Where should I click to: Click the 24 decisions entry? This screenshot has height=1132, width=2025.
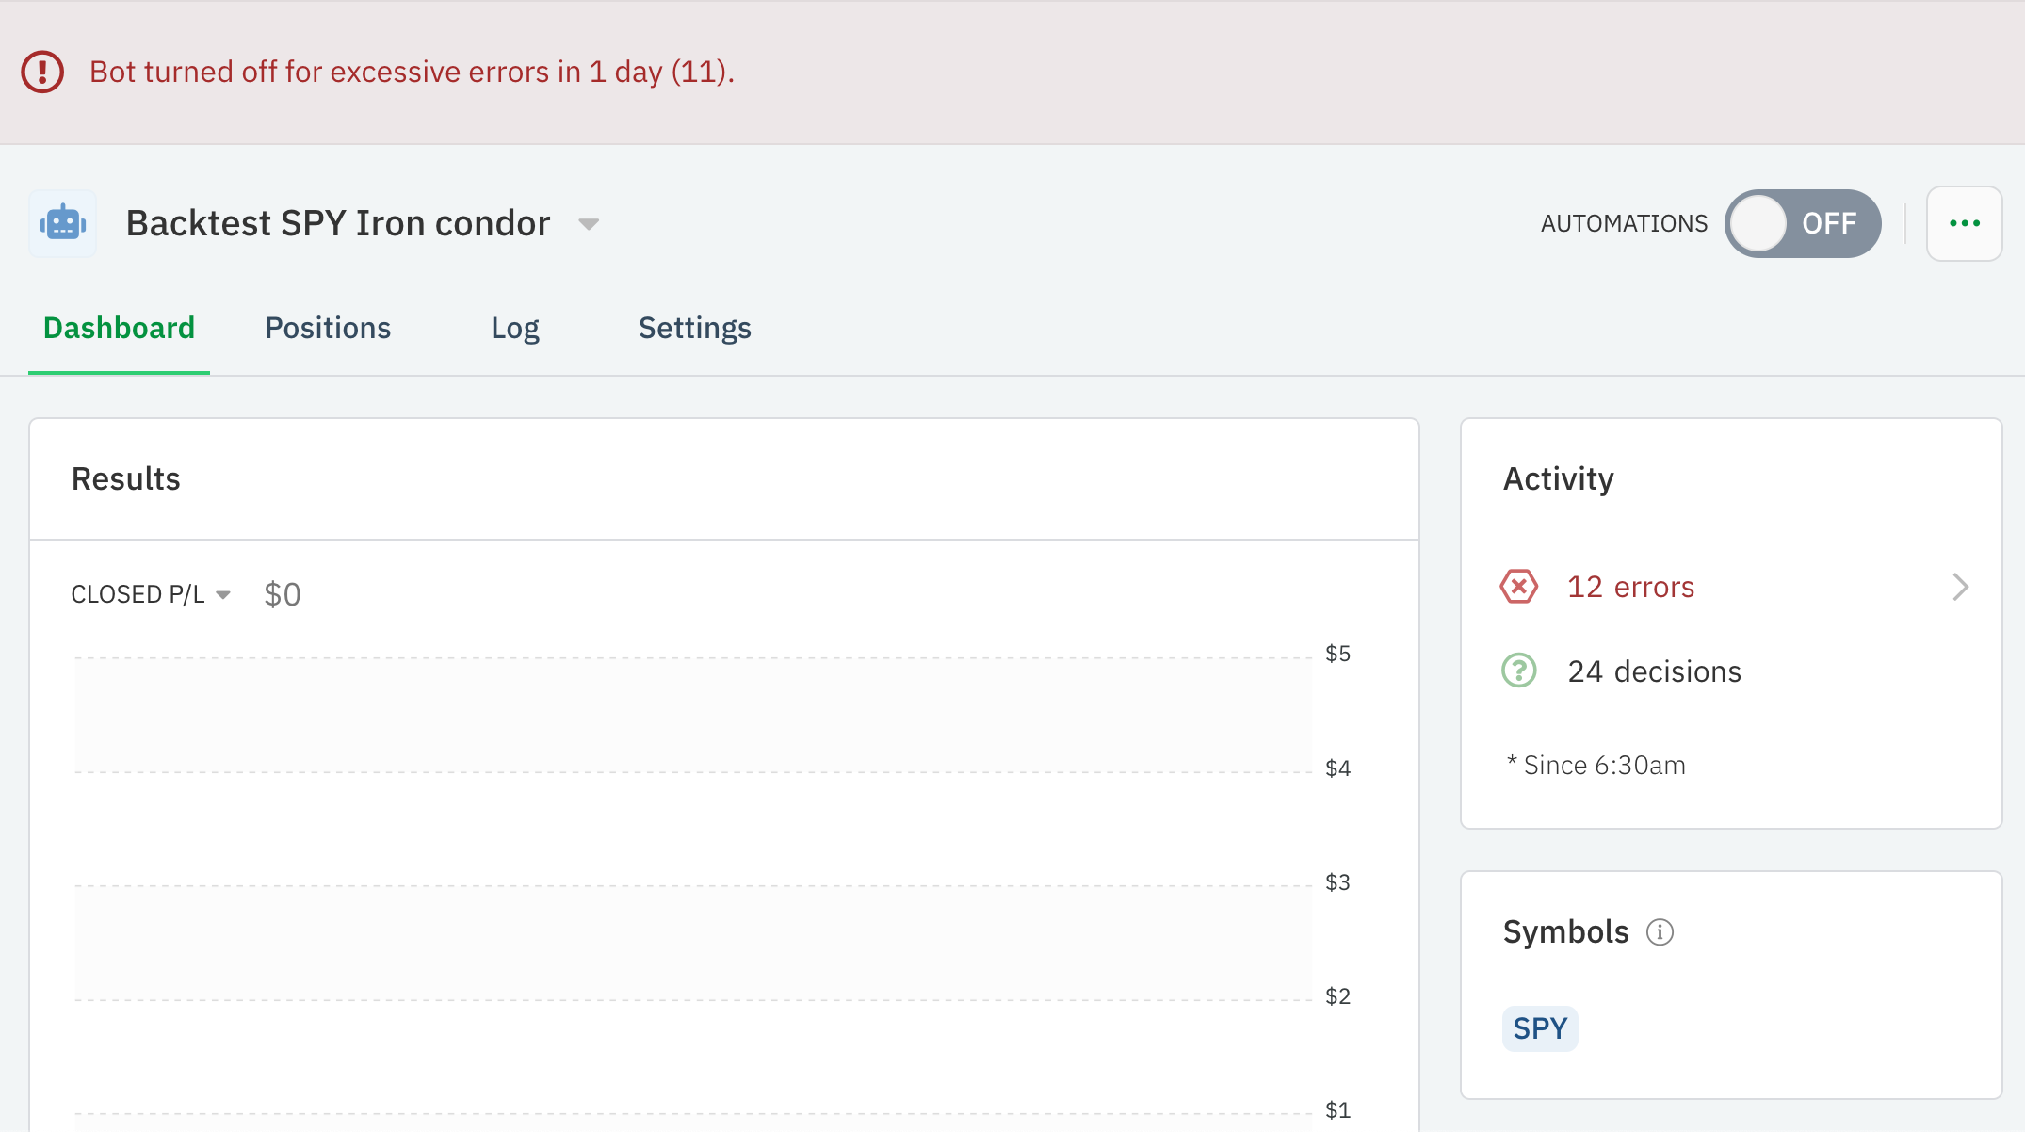(1654, 671)
